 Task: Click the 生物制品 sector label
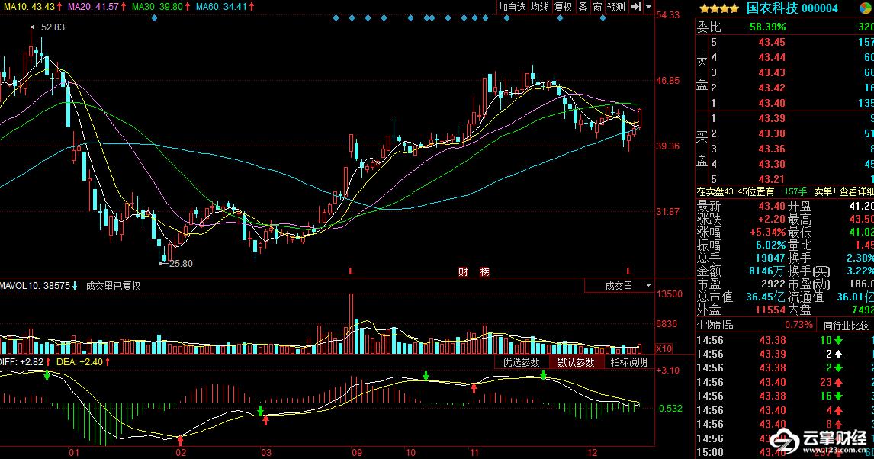715,325
